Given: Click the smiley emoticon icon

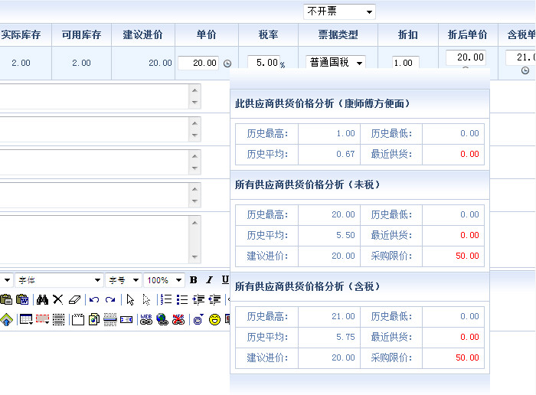Looking at the screenshot, I should coord(214,319).
